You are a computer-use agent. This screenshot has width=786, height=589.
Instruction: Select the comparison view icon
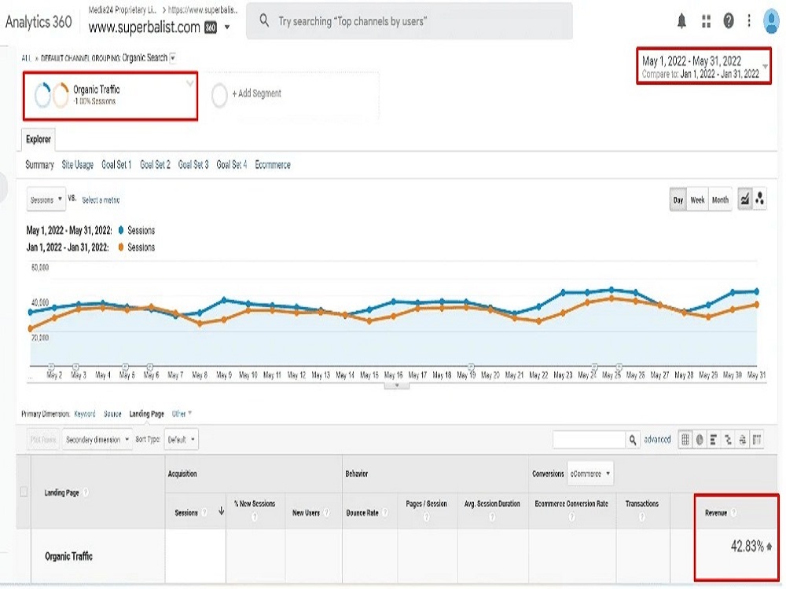728,440
